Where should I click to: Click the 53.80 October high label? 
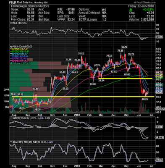(x=36, y=89)
